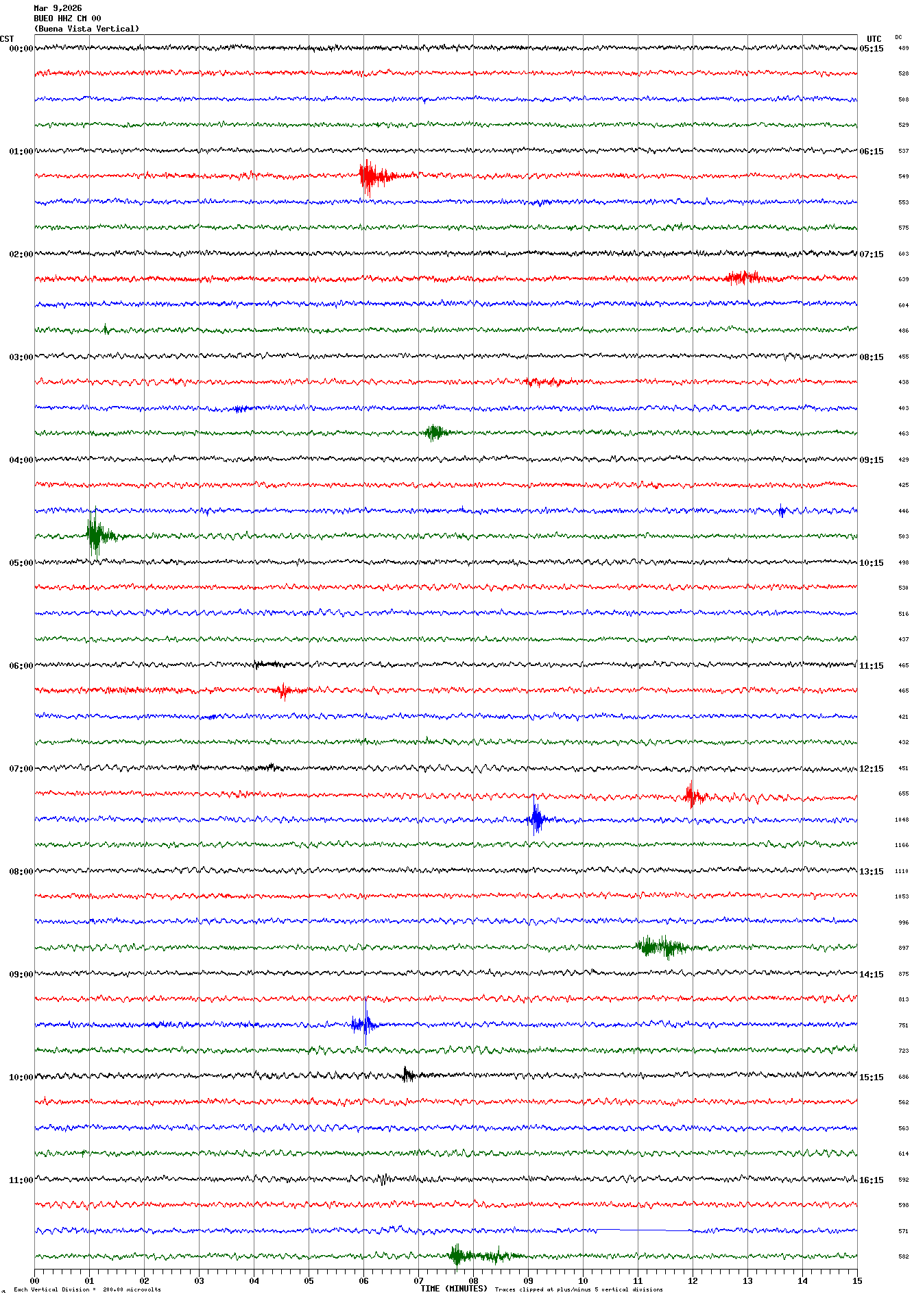The height and width of the screenshot is (1299, 912).
Task: Click the 12:15 UTC time label
Action: 872,769
